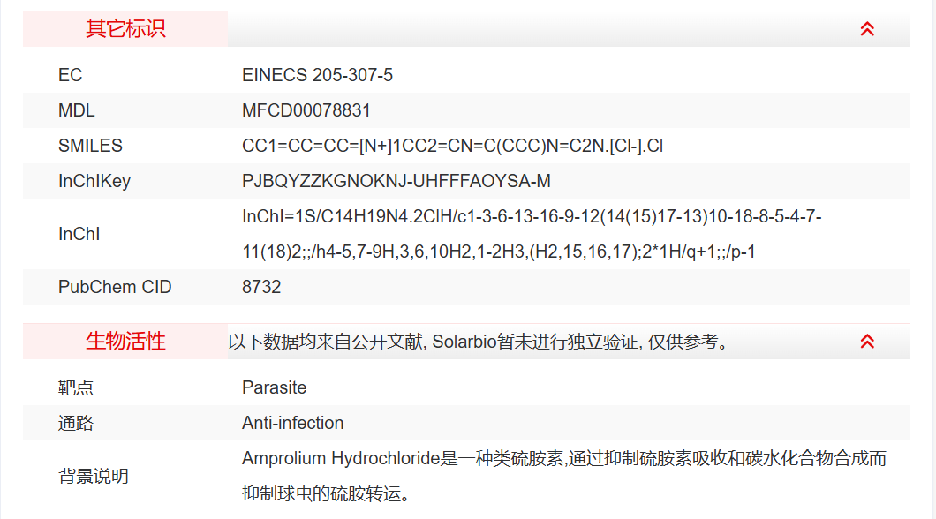Click the 背景说明 row label
The image size is (936, 519).
pos(94,476)
